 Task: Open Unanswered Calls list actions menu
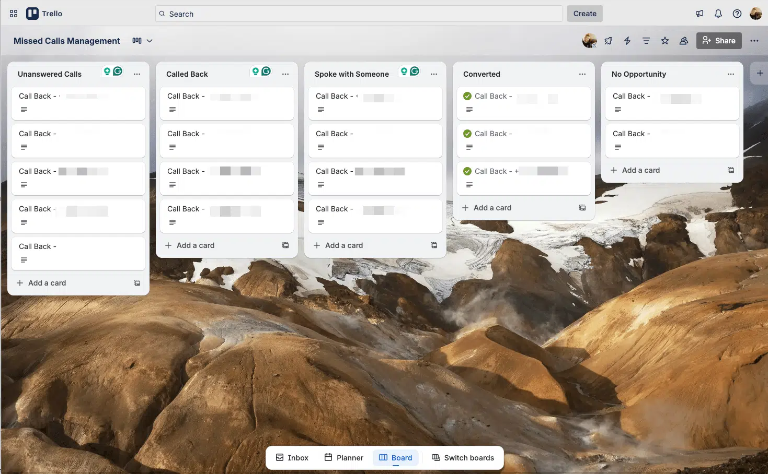pyautogui.click(x=137, y=74)
